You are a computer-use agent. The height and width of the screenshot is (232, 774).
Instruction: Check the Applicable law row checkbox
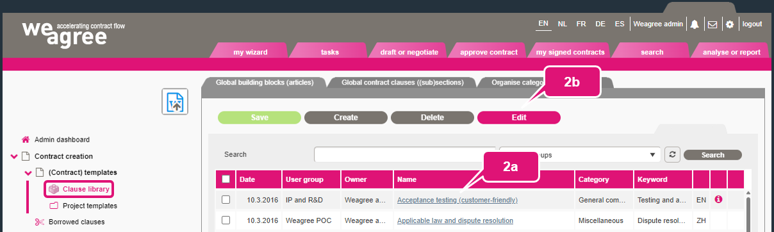coord(226,220)
